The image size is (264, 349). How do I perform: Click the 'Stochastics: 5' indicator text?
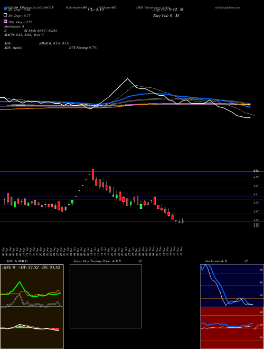pyautogui.click(x=14, y=26)
